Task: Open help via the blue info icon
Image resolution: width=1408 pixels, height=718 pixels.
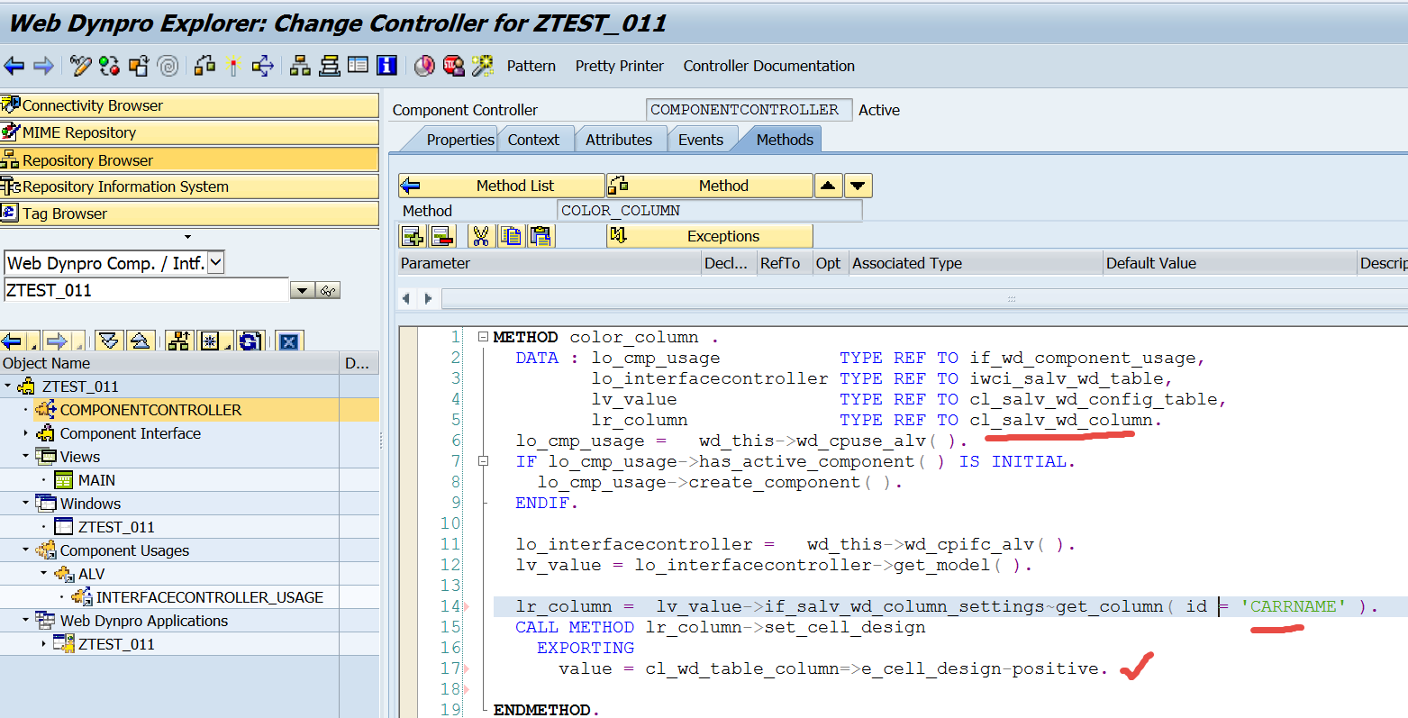Action: [388, 65]
